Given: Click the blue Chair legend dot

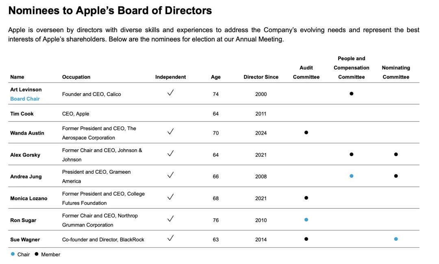Looking at the screenshot, I should (x=13, y=254).
